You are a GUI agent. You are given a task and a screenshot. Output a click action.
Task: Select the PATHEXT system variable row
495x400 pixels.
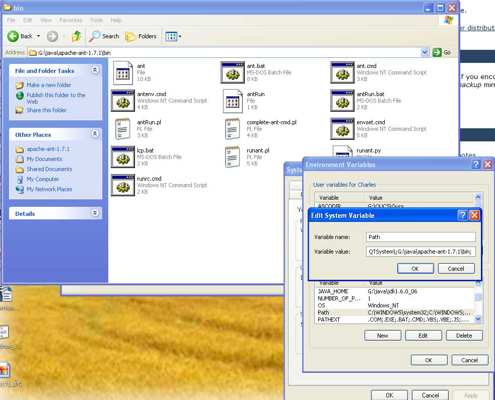pyautogui.click(x=394, y=319)
